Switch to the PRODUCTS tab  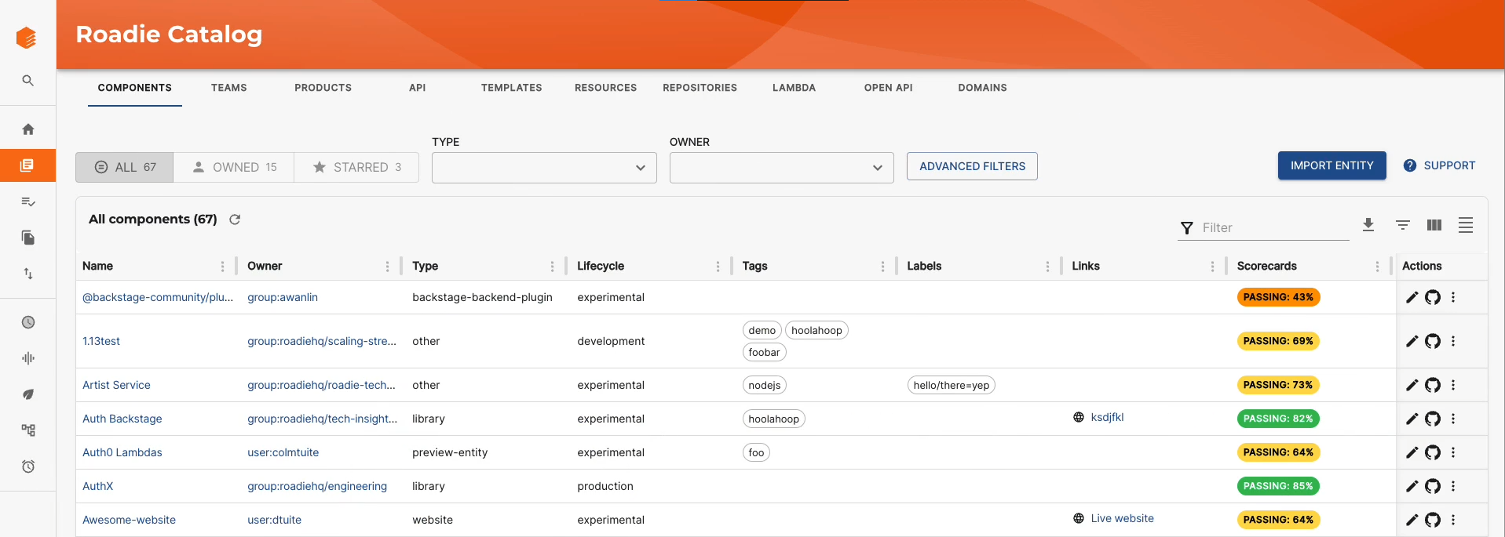323,88
